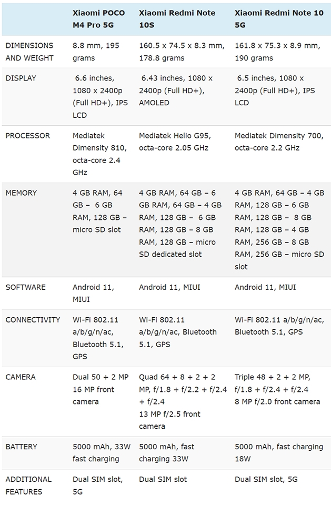Select the Mediatek Dimensity 810 processor cell
This screenshot has height=505, width=331.
99,154
